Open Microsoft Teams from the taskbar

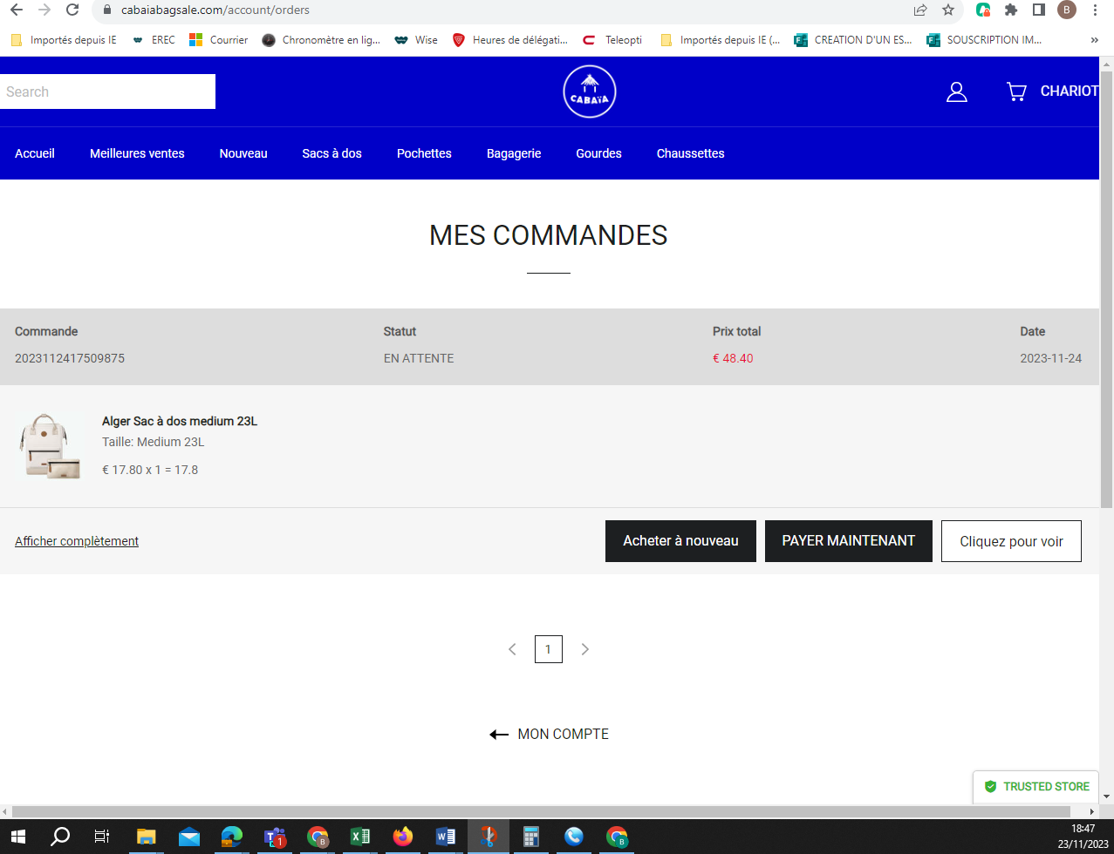point(275,837)
